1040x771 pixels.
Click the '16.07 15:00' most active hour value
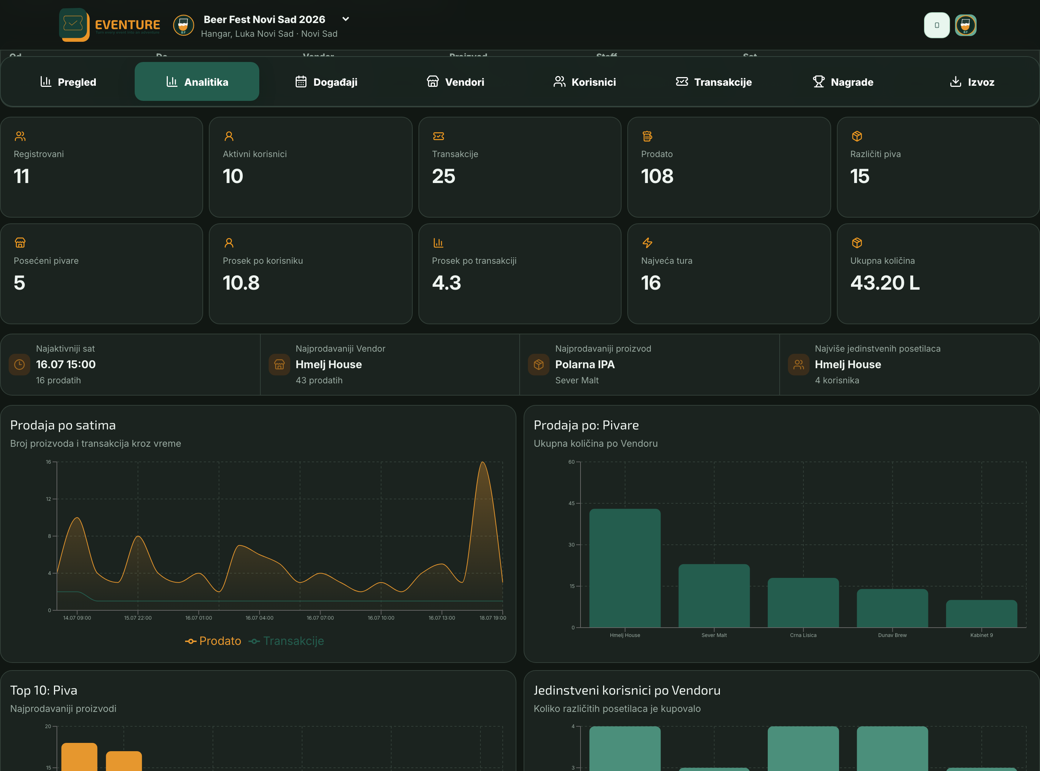click(66, 365)
